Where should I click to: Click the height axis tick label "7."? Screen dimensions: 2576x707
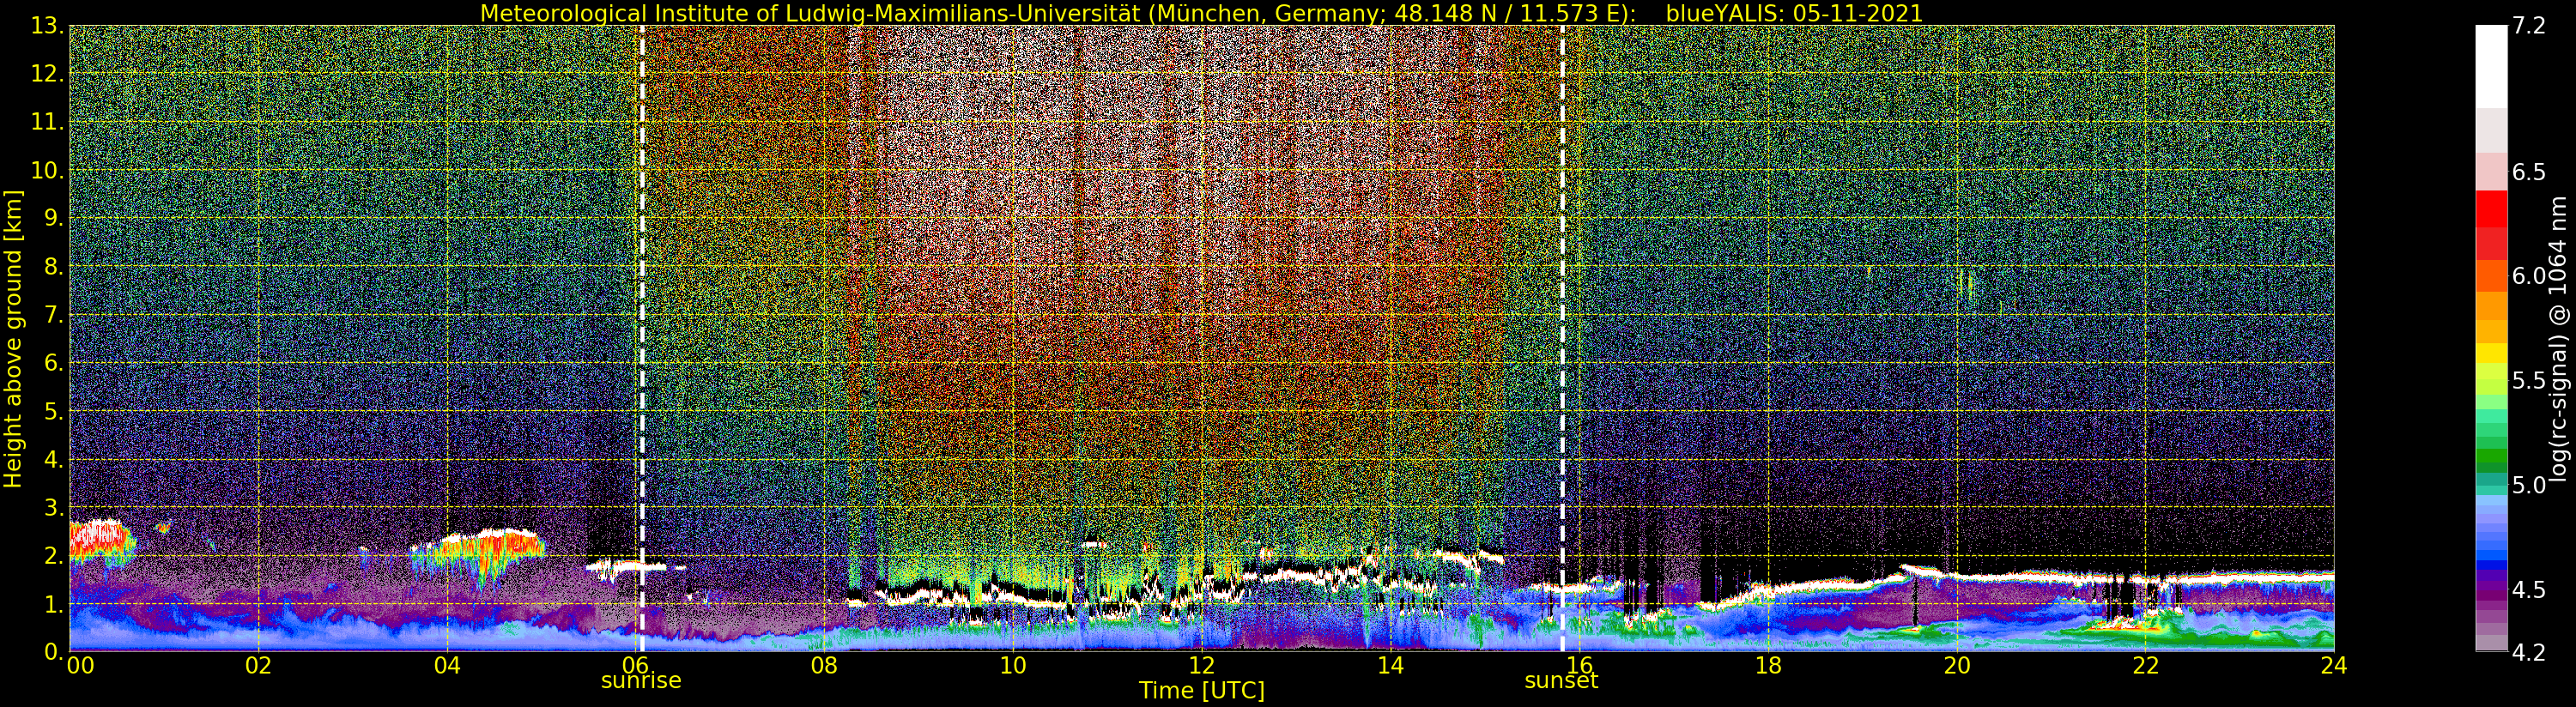click(x=54, y=314)
